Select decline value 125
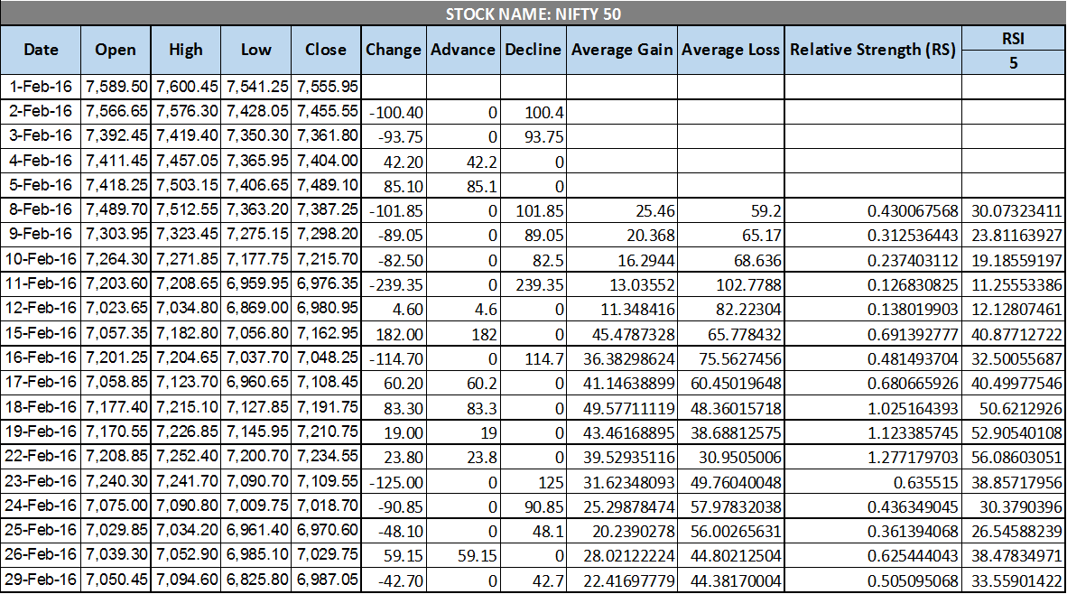Image resolution: width=1067 pixels, height=594 pixels. point(533,482)
